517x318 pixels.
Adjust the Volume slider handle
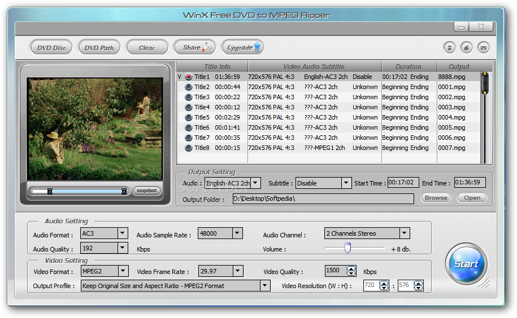click(347, 248)
